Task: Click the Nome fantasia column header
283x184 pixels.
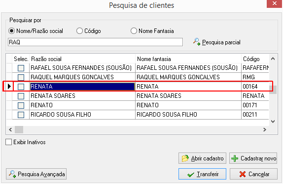Action: [188, 59]
